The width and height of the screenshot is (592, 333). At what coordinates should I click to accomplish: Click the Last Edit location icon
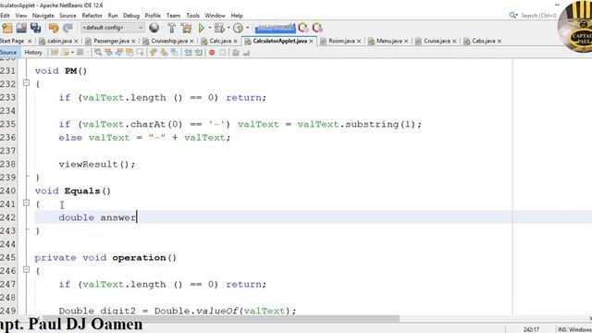(55, 53)
